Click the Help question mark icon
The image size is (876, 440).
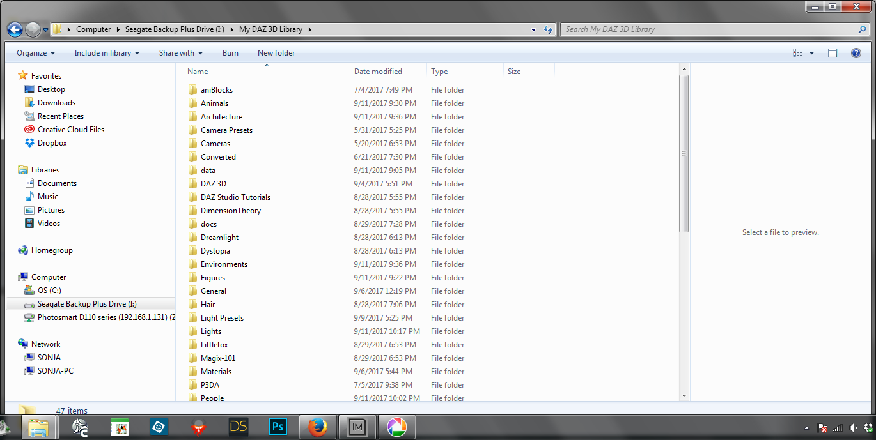[x=856, y=53]
